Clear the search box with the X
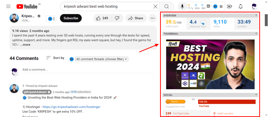 (155, 6)
